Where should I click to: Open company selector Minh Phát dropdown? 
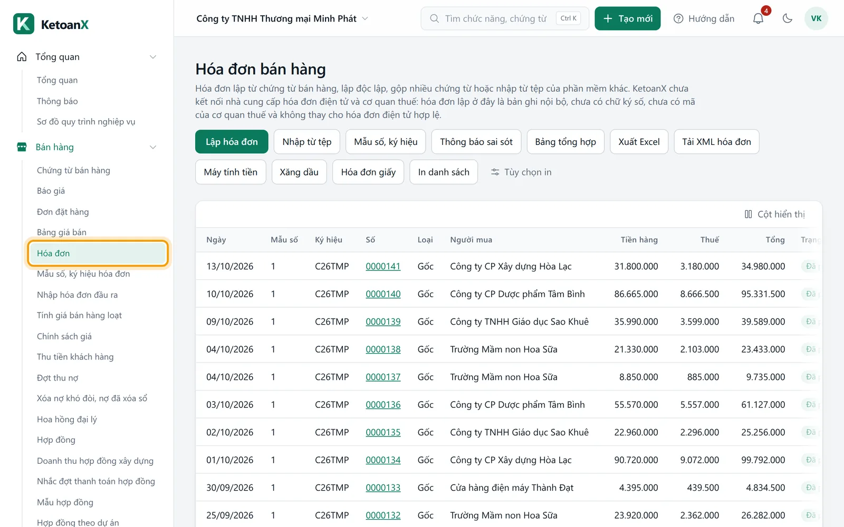(x=282, y=18)
